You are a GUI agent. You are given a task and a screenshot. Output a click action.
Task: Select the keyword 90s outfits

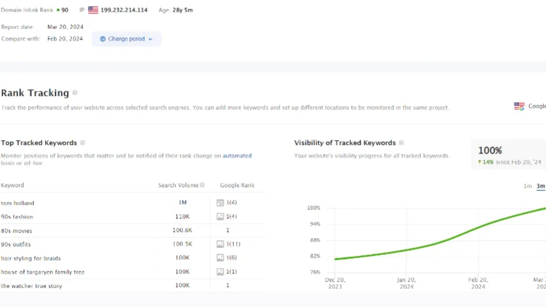click(16, 244)
